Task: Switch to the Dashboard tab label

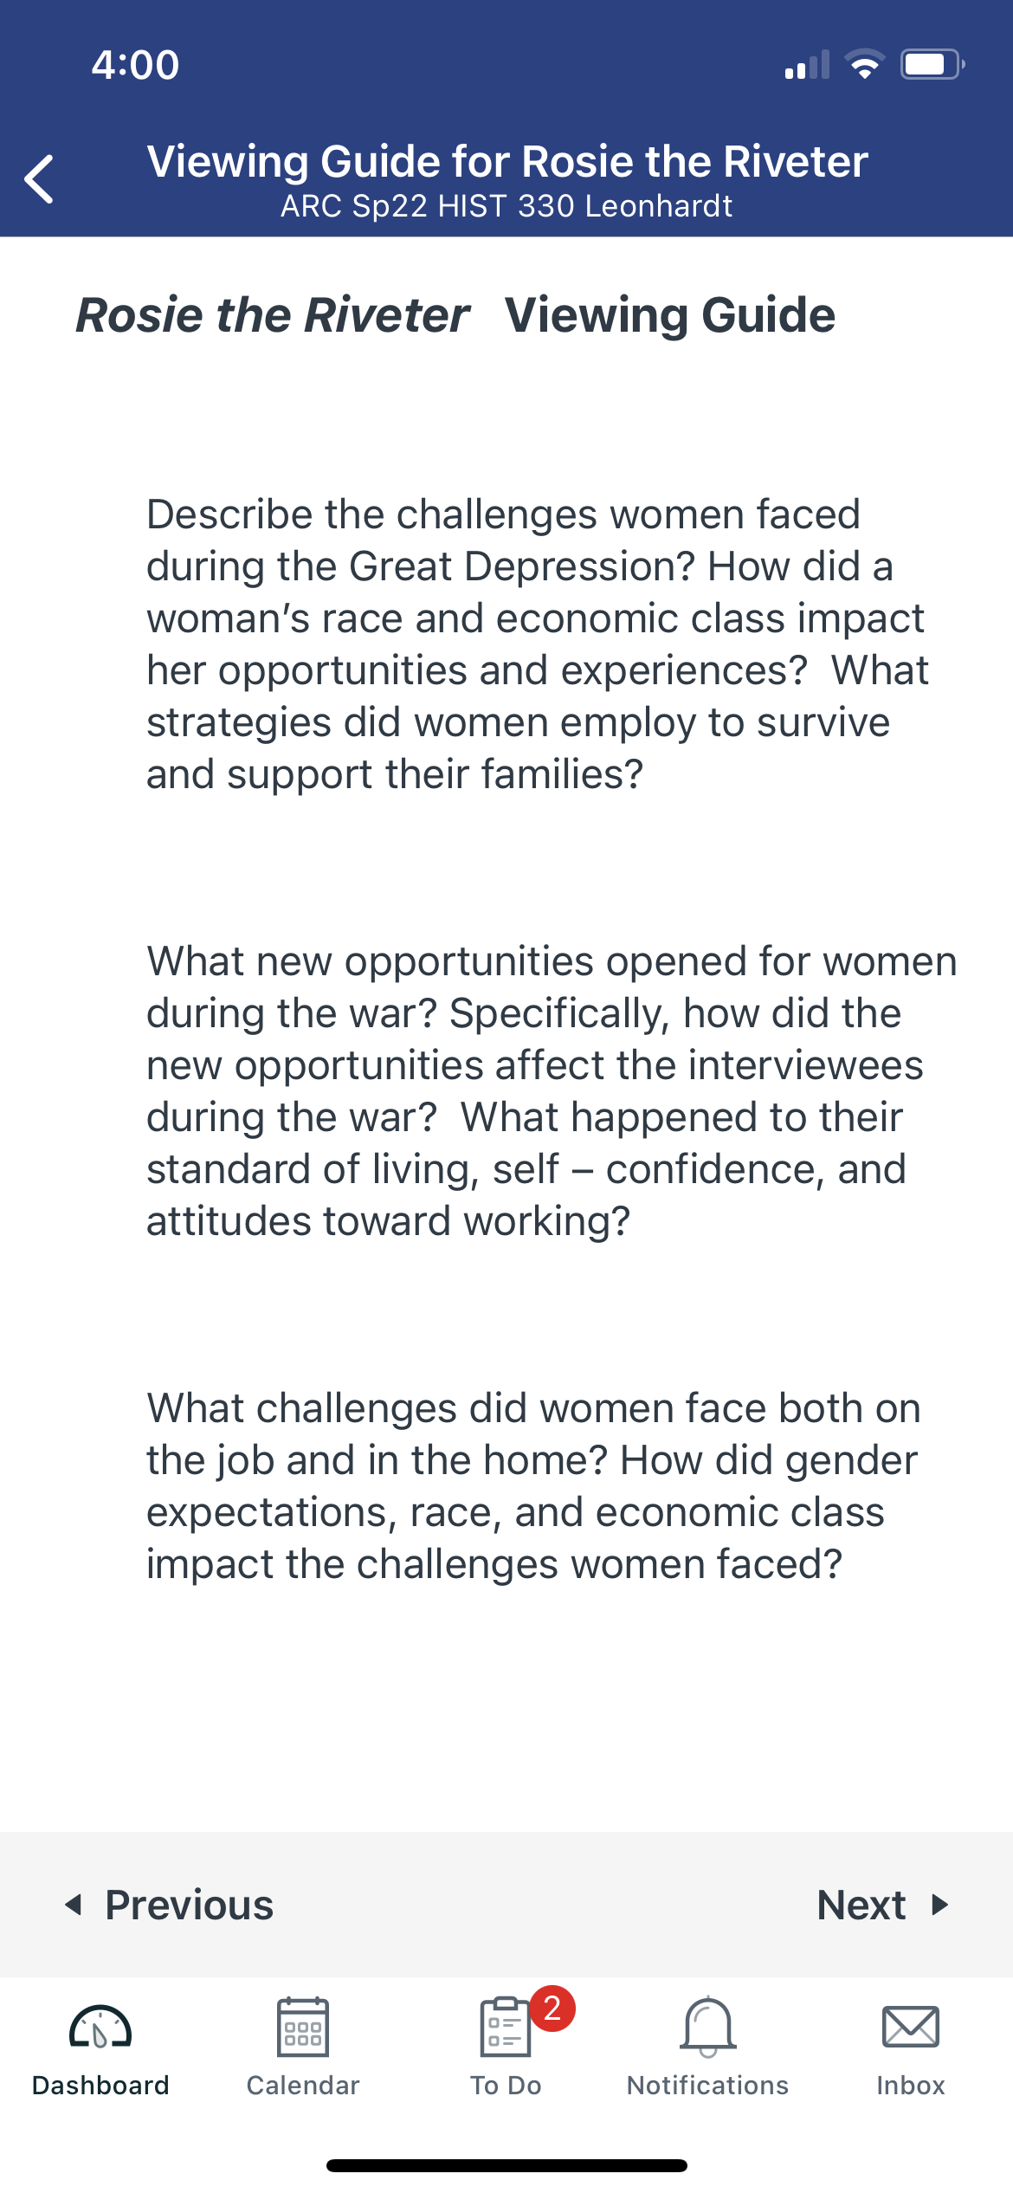Action: (100, 2085)
